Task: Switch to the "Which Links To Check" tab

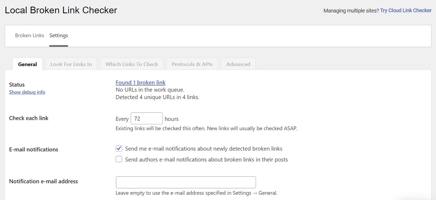Action: 132,64
